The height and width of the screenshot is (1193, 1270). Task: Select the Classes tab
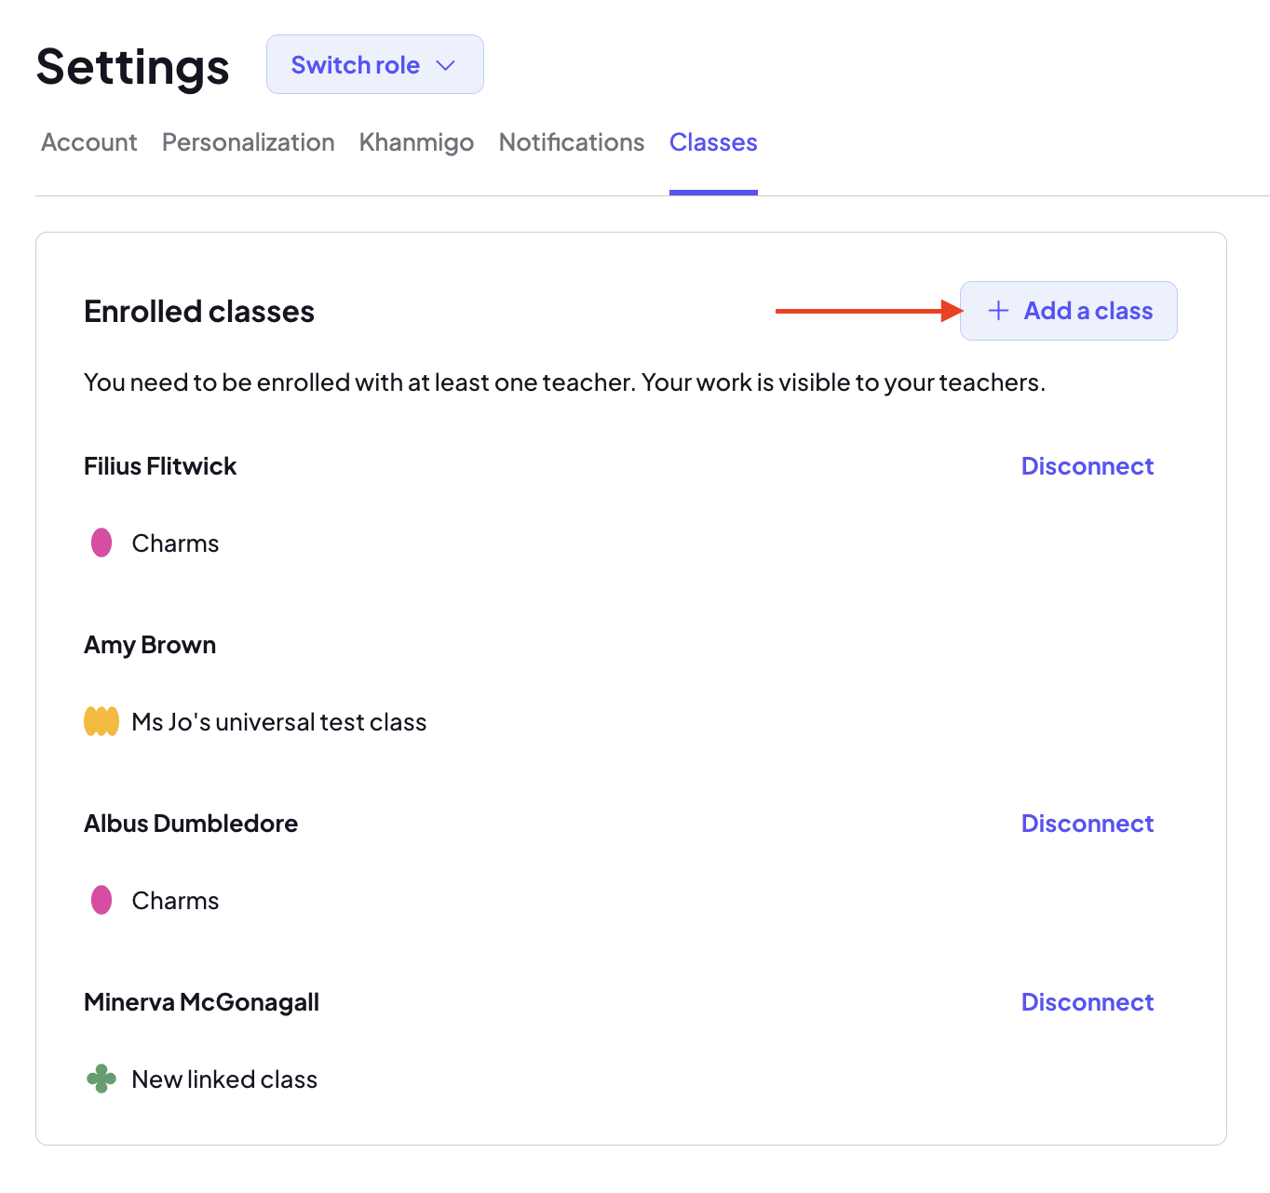713,142
